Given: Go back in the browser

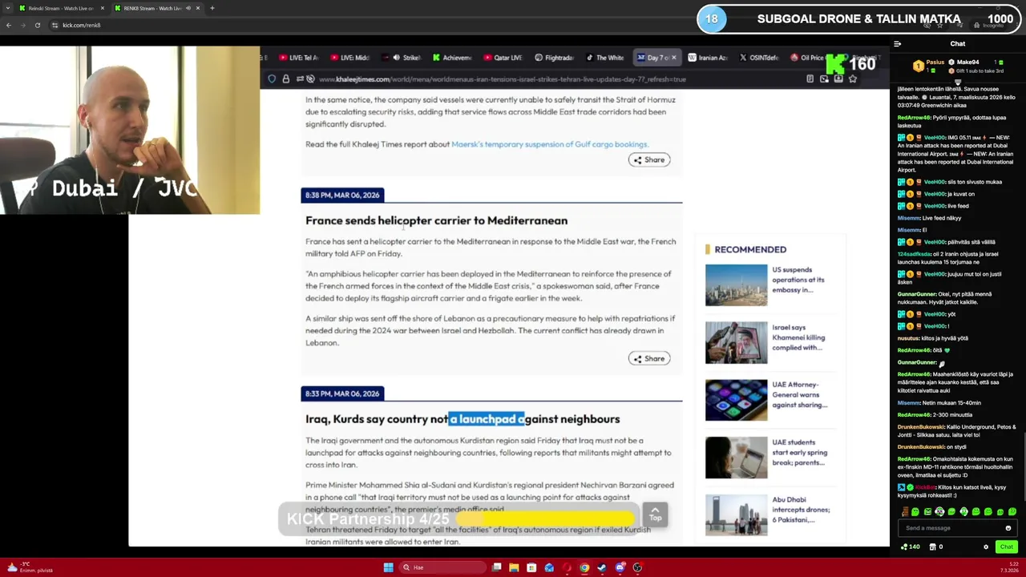Looking at the screenshot, I should point(9,25).
